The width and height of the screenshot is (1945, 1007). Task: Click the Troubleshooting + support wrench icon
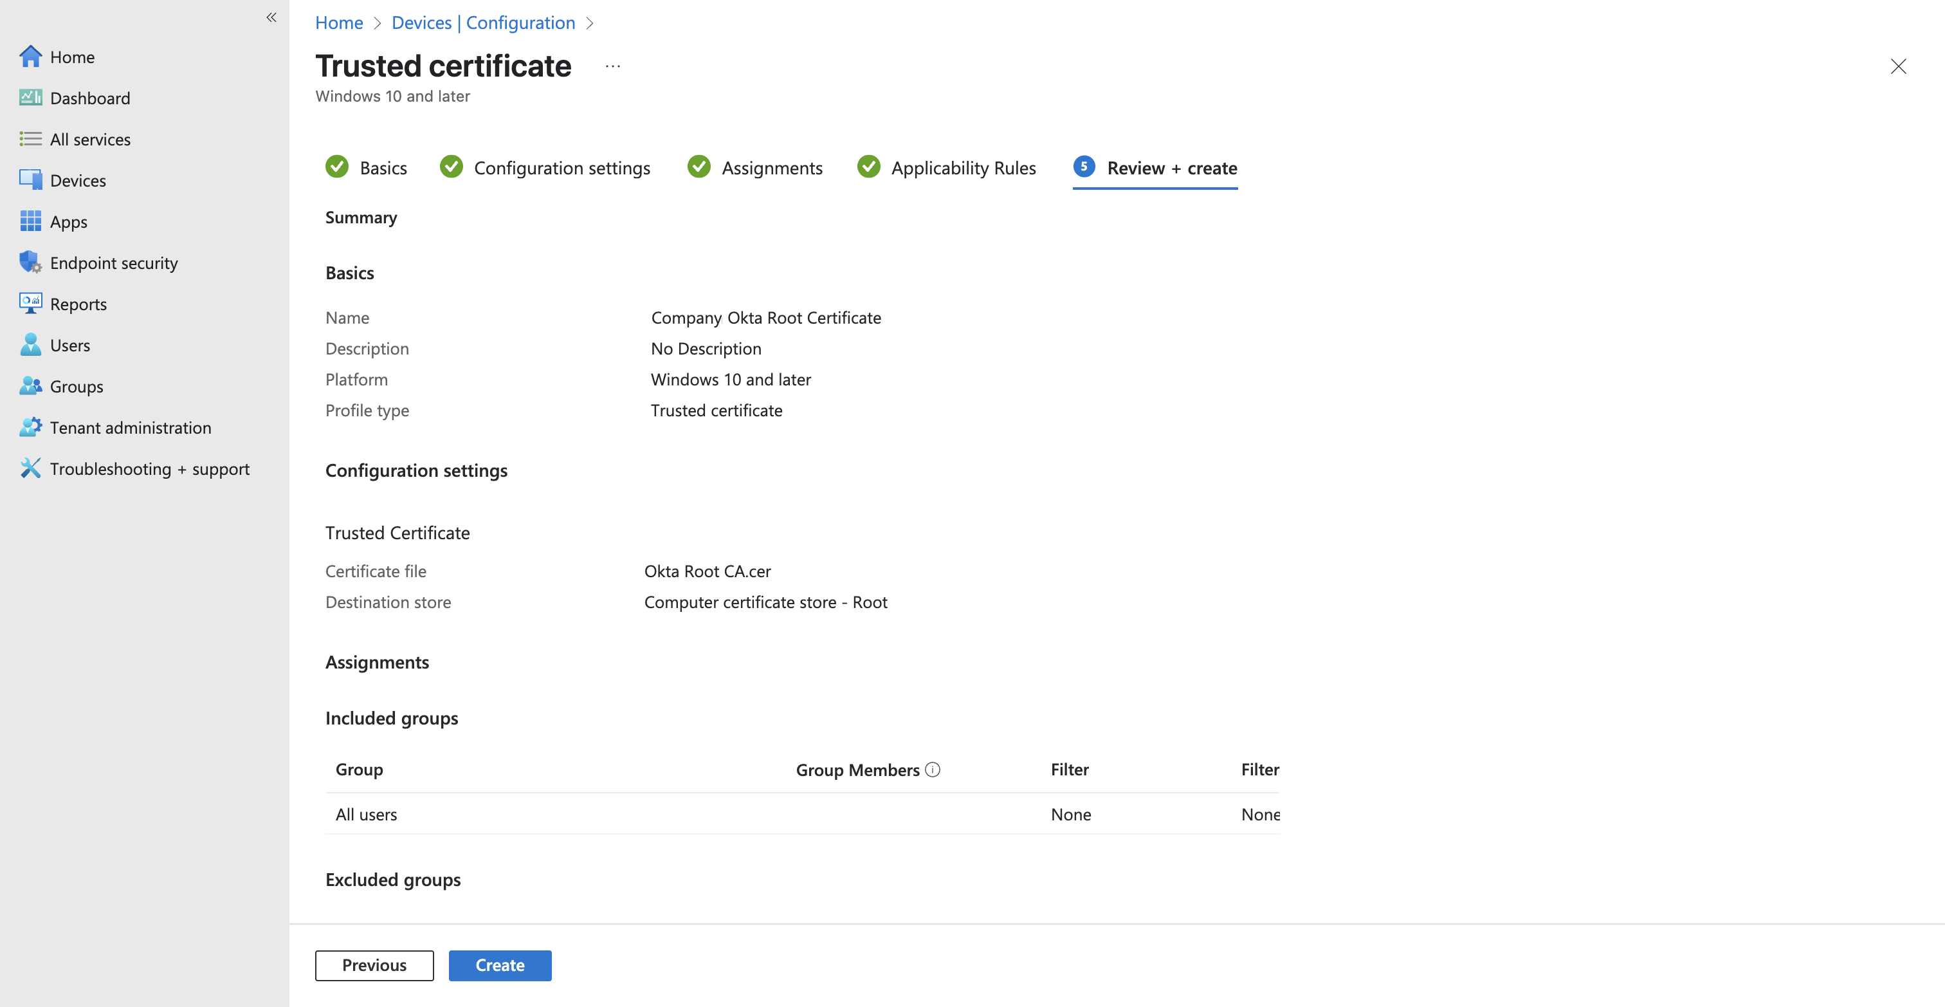click(30, 468)
